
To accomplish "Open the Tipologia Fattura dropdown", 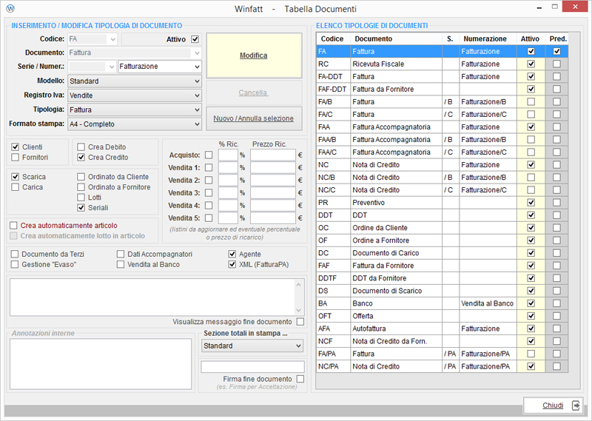I will pyautogui.click(x=135, y=110).
